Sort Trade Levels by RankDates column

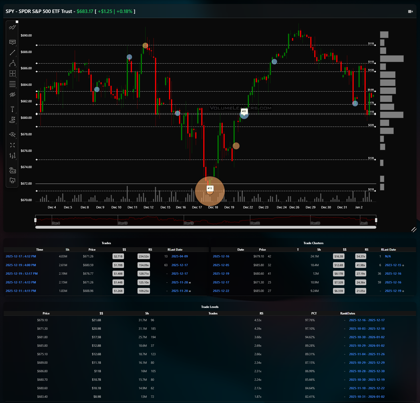coord(348,313)
